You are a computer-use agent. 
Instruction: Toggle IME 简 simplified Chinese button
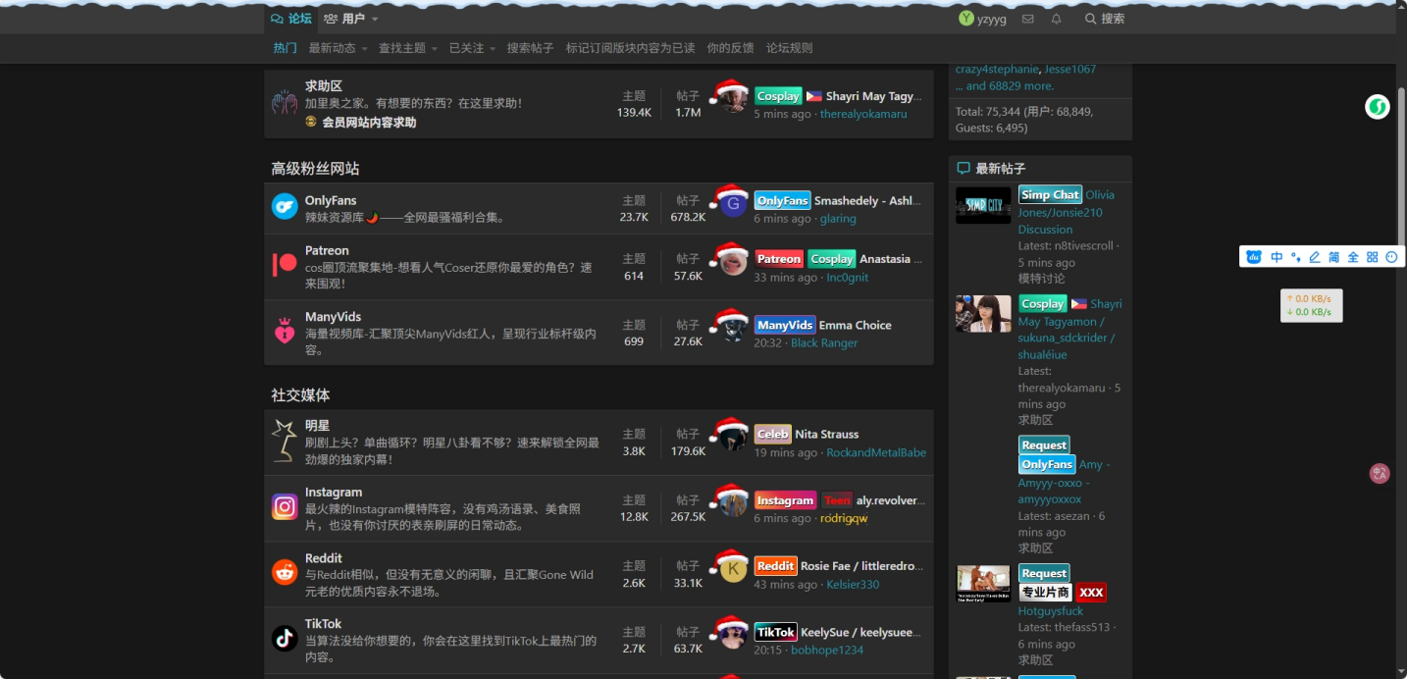[x=1334, y=257]
